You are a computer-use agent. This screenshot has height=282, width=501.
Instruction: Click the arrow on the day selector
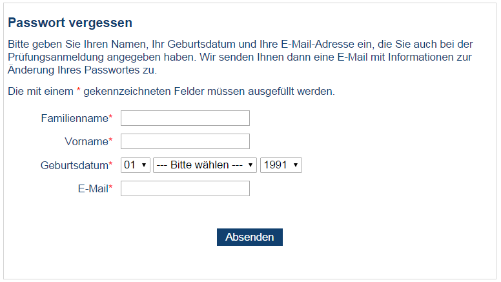coord(143,165)
